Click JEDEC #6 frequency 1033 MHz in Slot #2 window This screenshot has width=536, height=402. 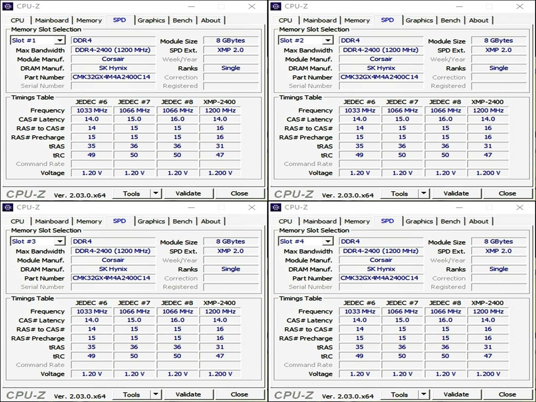[360, 111]
